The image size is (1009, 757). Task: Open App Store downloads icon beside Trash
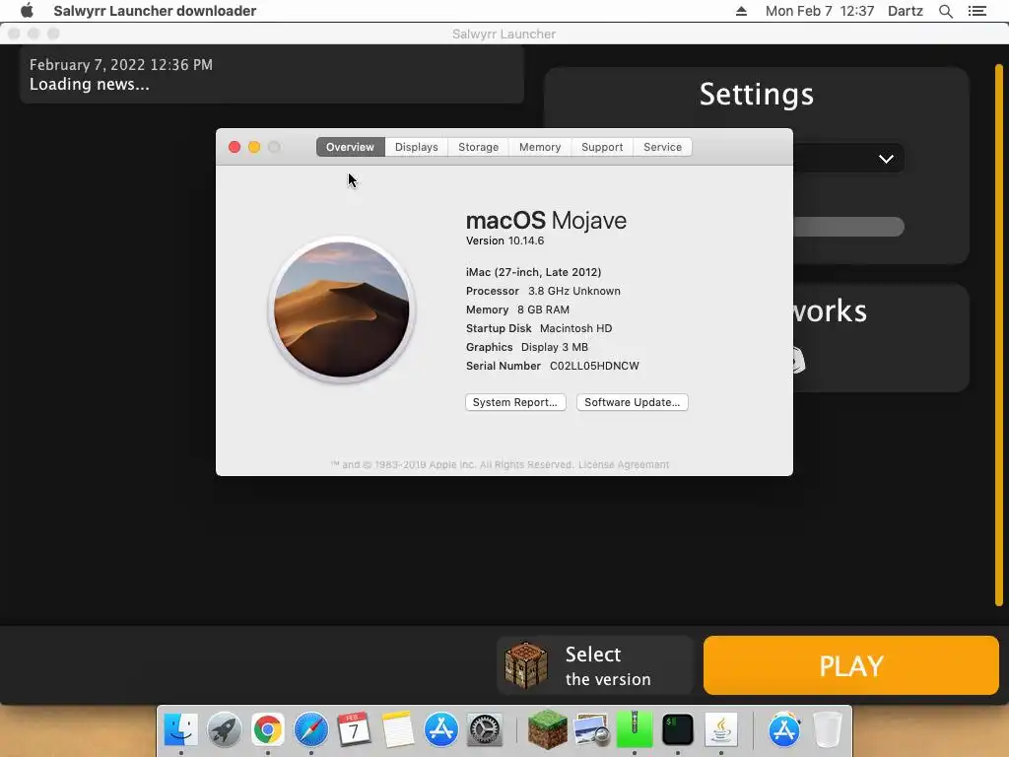784,730
